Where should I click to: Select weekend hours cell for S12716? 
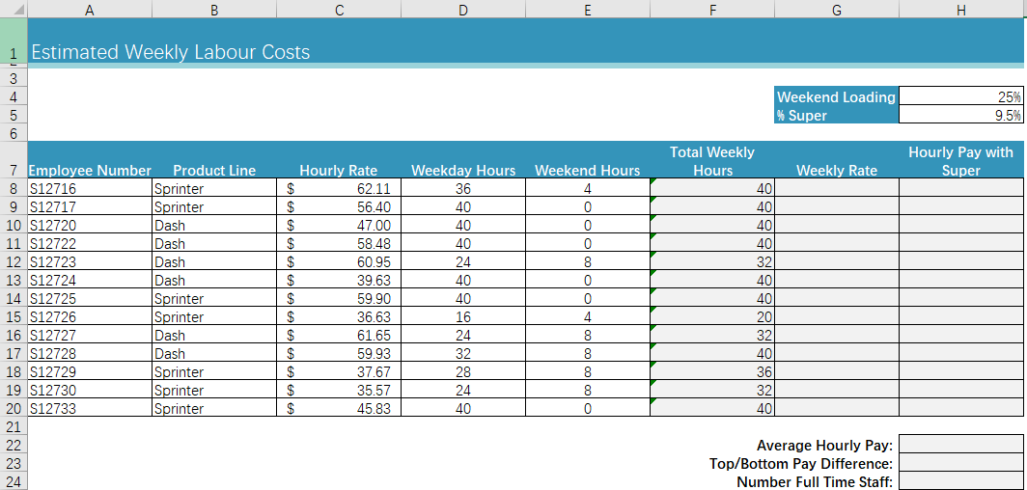coord(588,188)
